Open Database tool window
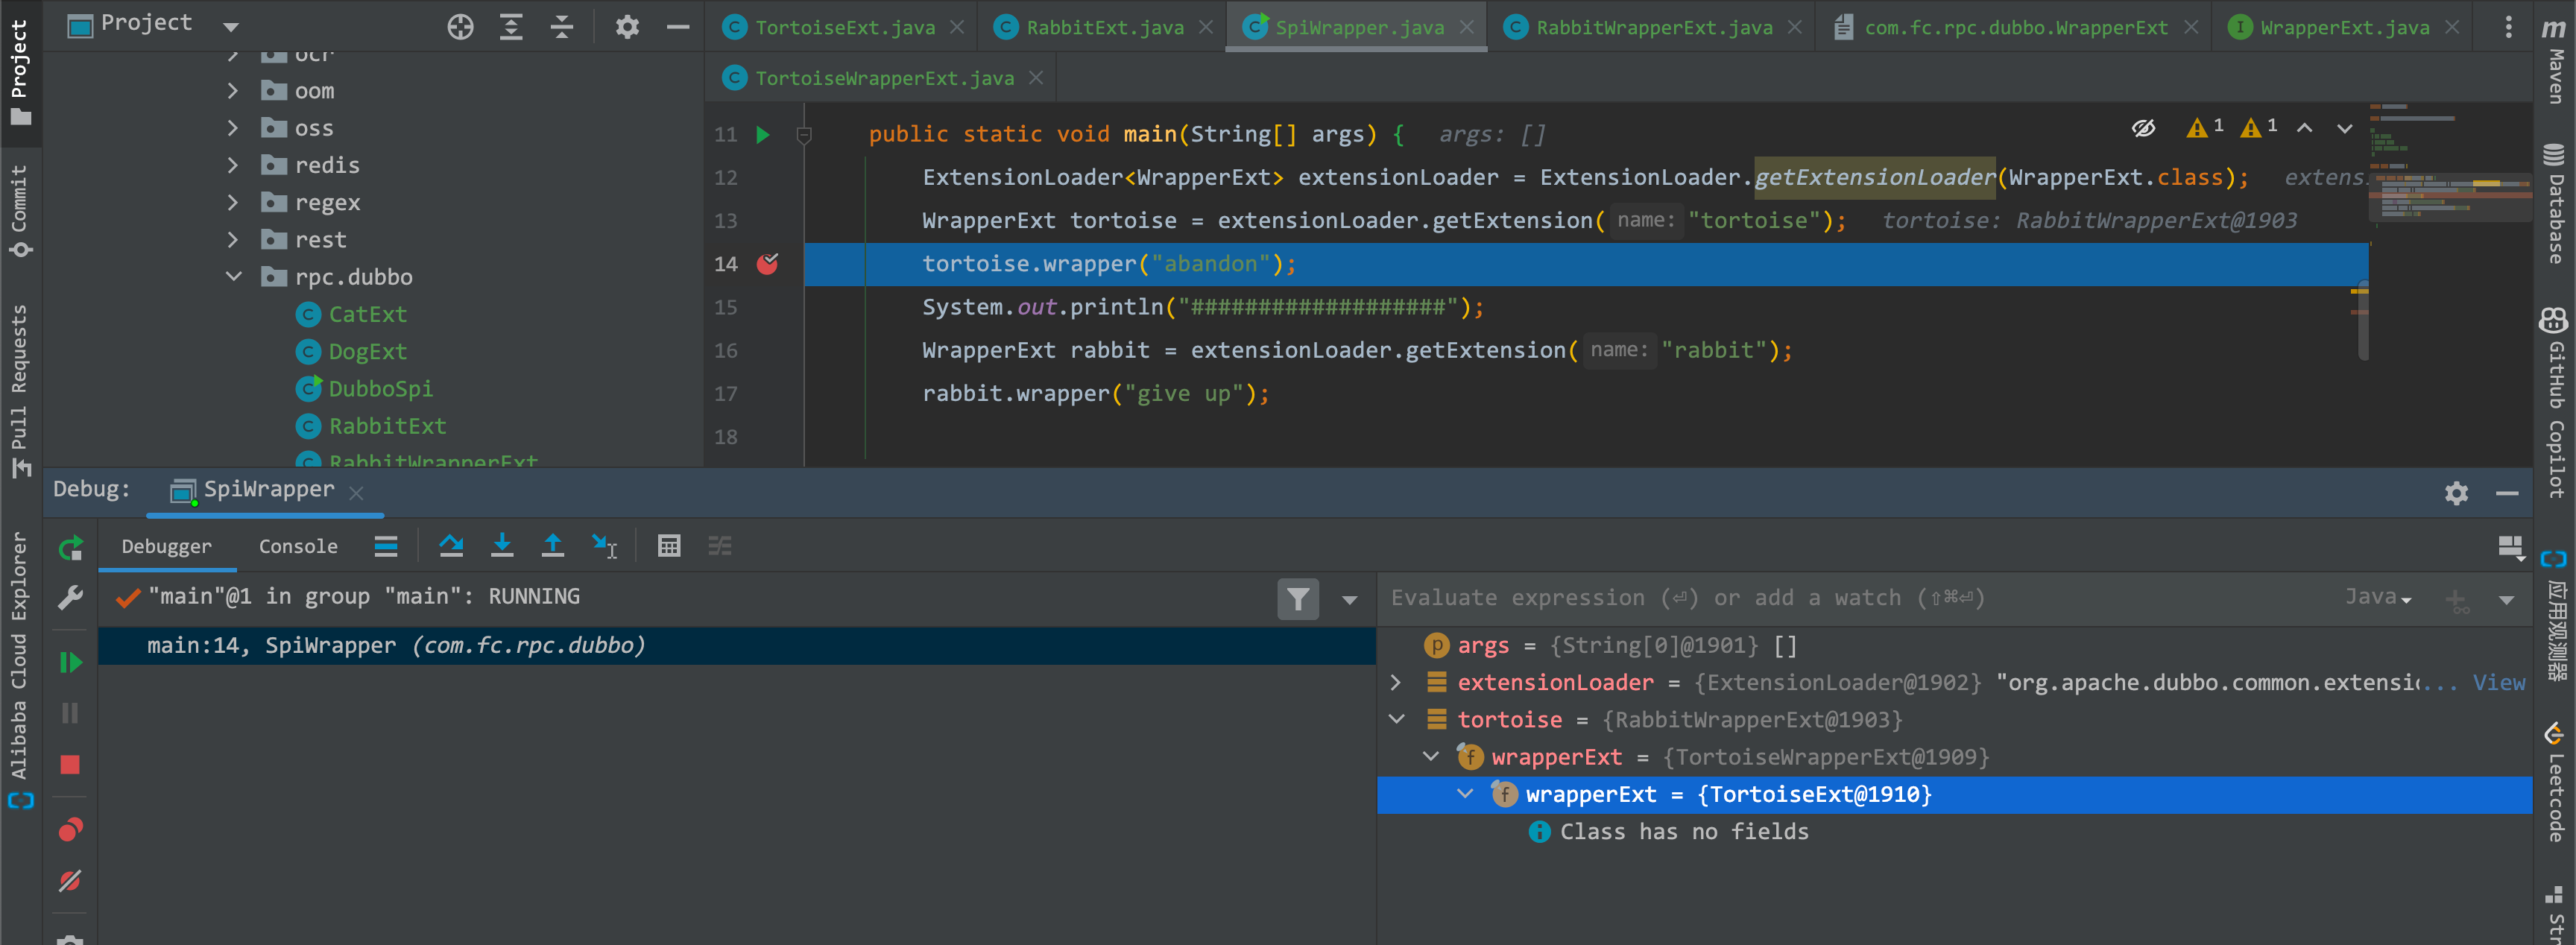 2555,205
